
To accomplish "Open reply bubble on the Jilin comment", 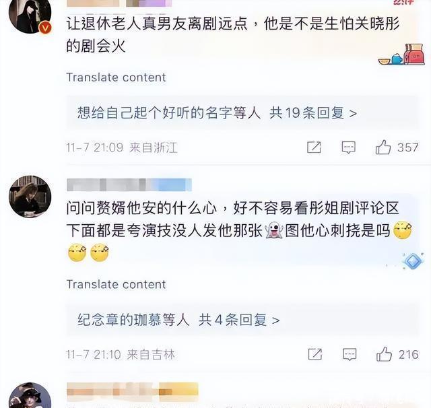I will (350, 354).
